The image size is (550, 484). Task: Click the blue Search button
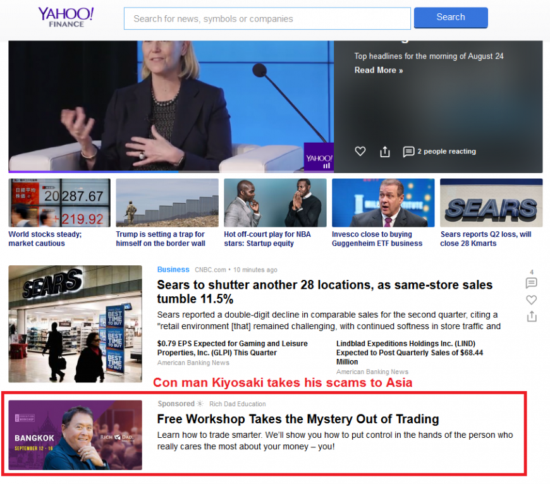(451, 18)
